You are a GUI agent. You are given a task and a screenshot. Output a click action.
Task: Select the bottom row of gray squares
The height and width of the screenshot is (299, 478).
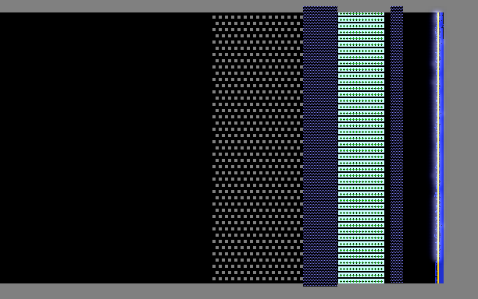coord(258,279)
